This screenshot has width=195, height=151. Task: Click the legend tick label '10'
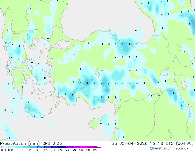point(38,150)
